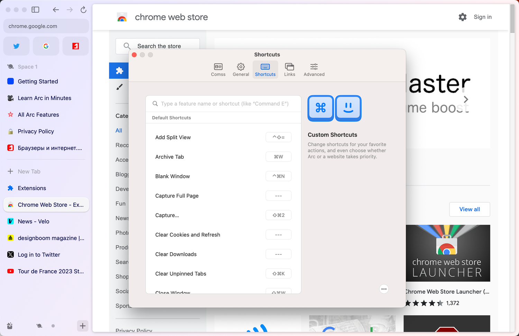The image size is (519, 336).
Task: Focus the shortcut feature search field
Action: point(224,104)
